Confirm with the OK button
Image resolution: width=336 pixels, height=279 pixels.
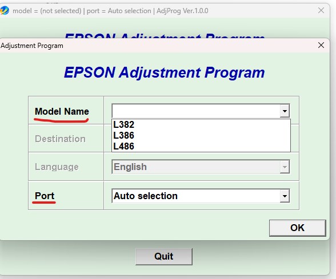coord(297,228)
